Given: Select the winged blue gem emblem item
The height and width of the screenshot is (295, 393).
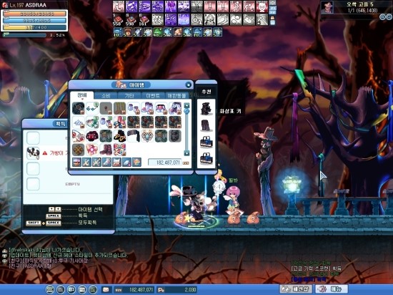Looking at the screenshot, I should (x=147, y=136).
